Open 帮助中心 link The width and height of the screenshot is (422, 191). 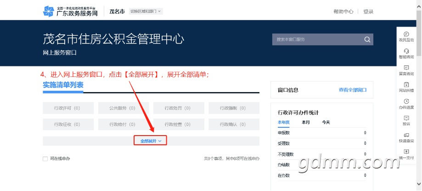click(x=343, y=11)
